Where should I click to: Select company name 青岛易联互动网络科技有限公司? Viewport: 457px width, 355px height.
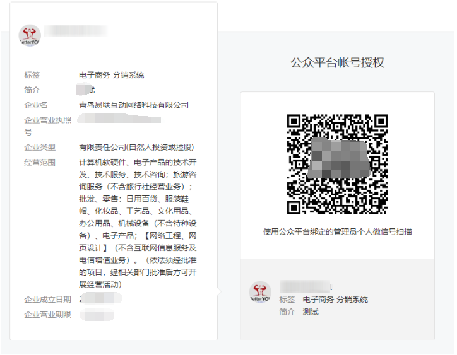[x=133, y=105]
